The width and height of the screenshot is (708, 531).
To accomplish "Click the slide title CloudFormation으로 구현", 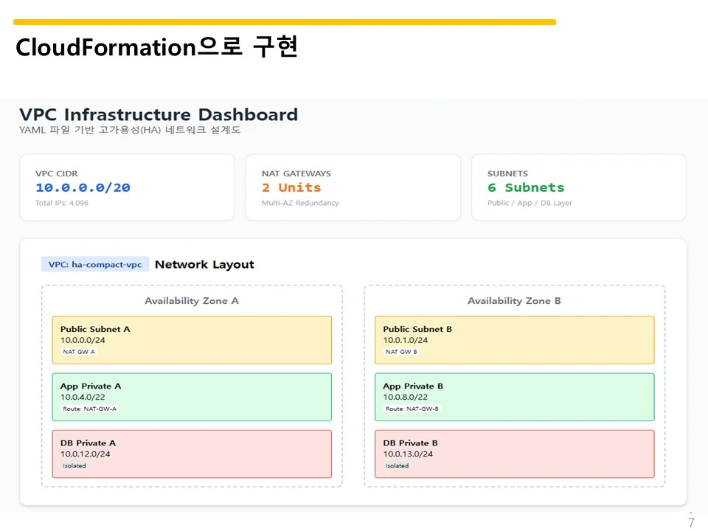I will (x=156, y=46).
